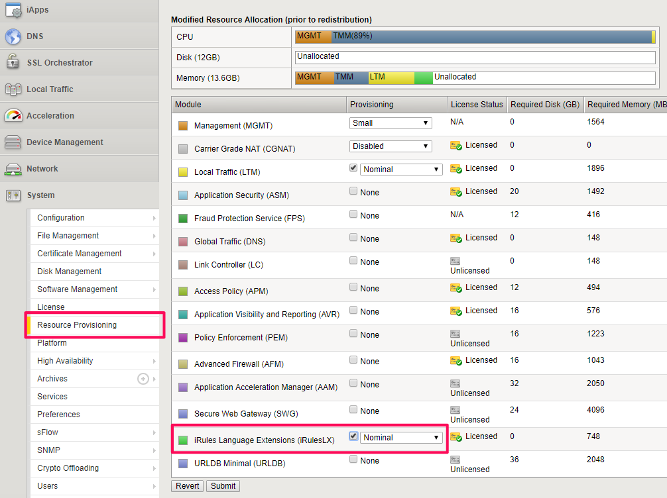Expand the SNMP submenu arrow
The image size is (667, 498).
click(x=154, y=450)
